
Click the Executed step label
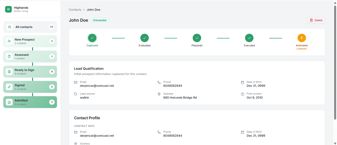[x=249, y=46]
